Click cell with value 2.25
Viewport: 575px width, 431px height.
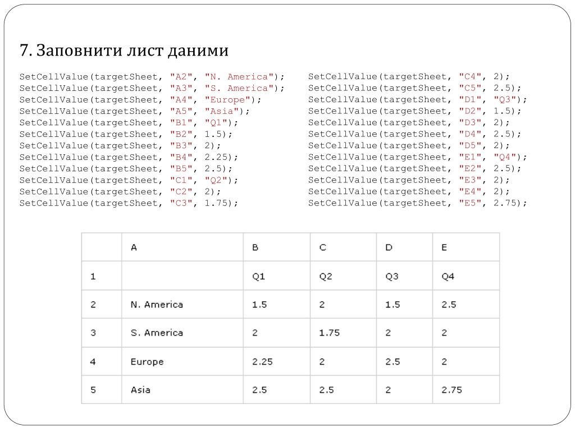(276, 362)
